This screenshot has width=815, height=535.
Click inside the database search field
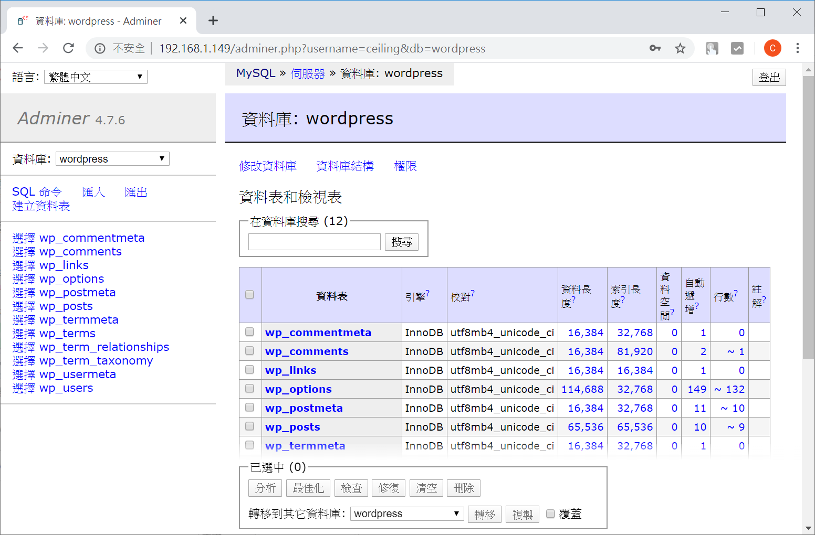point(314,241)
